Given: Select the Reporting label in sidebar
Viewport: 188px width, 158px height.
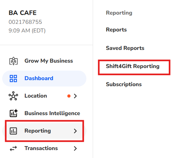Looking at the screenshot, I should point(38,131).
